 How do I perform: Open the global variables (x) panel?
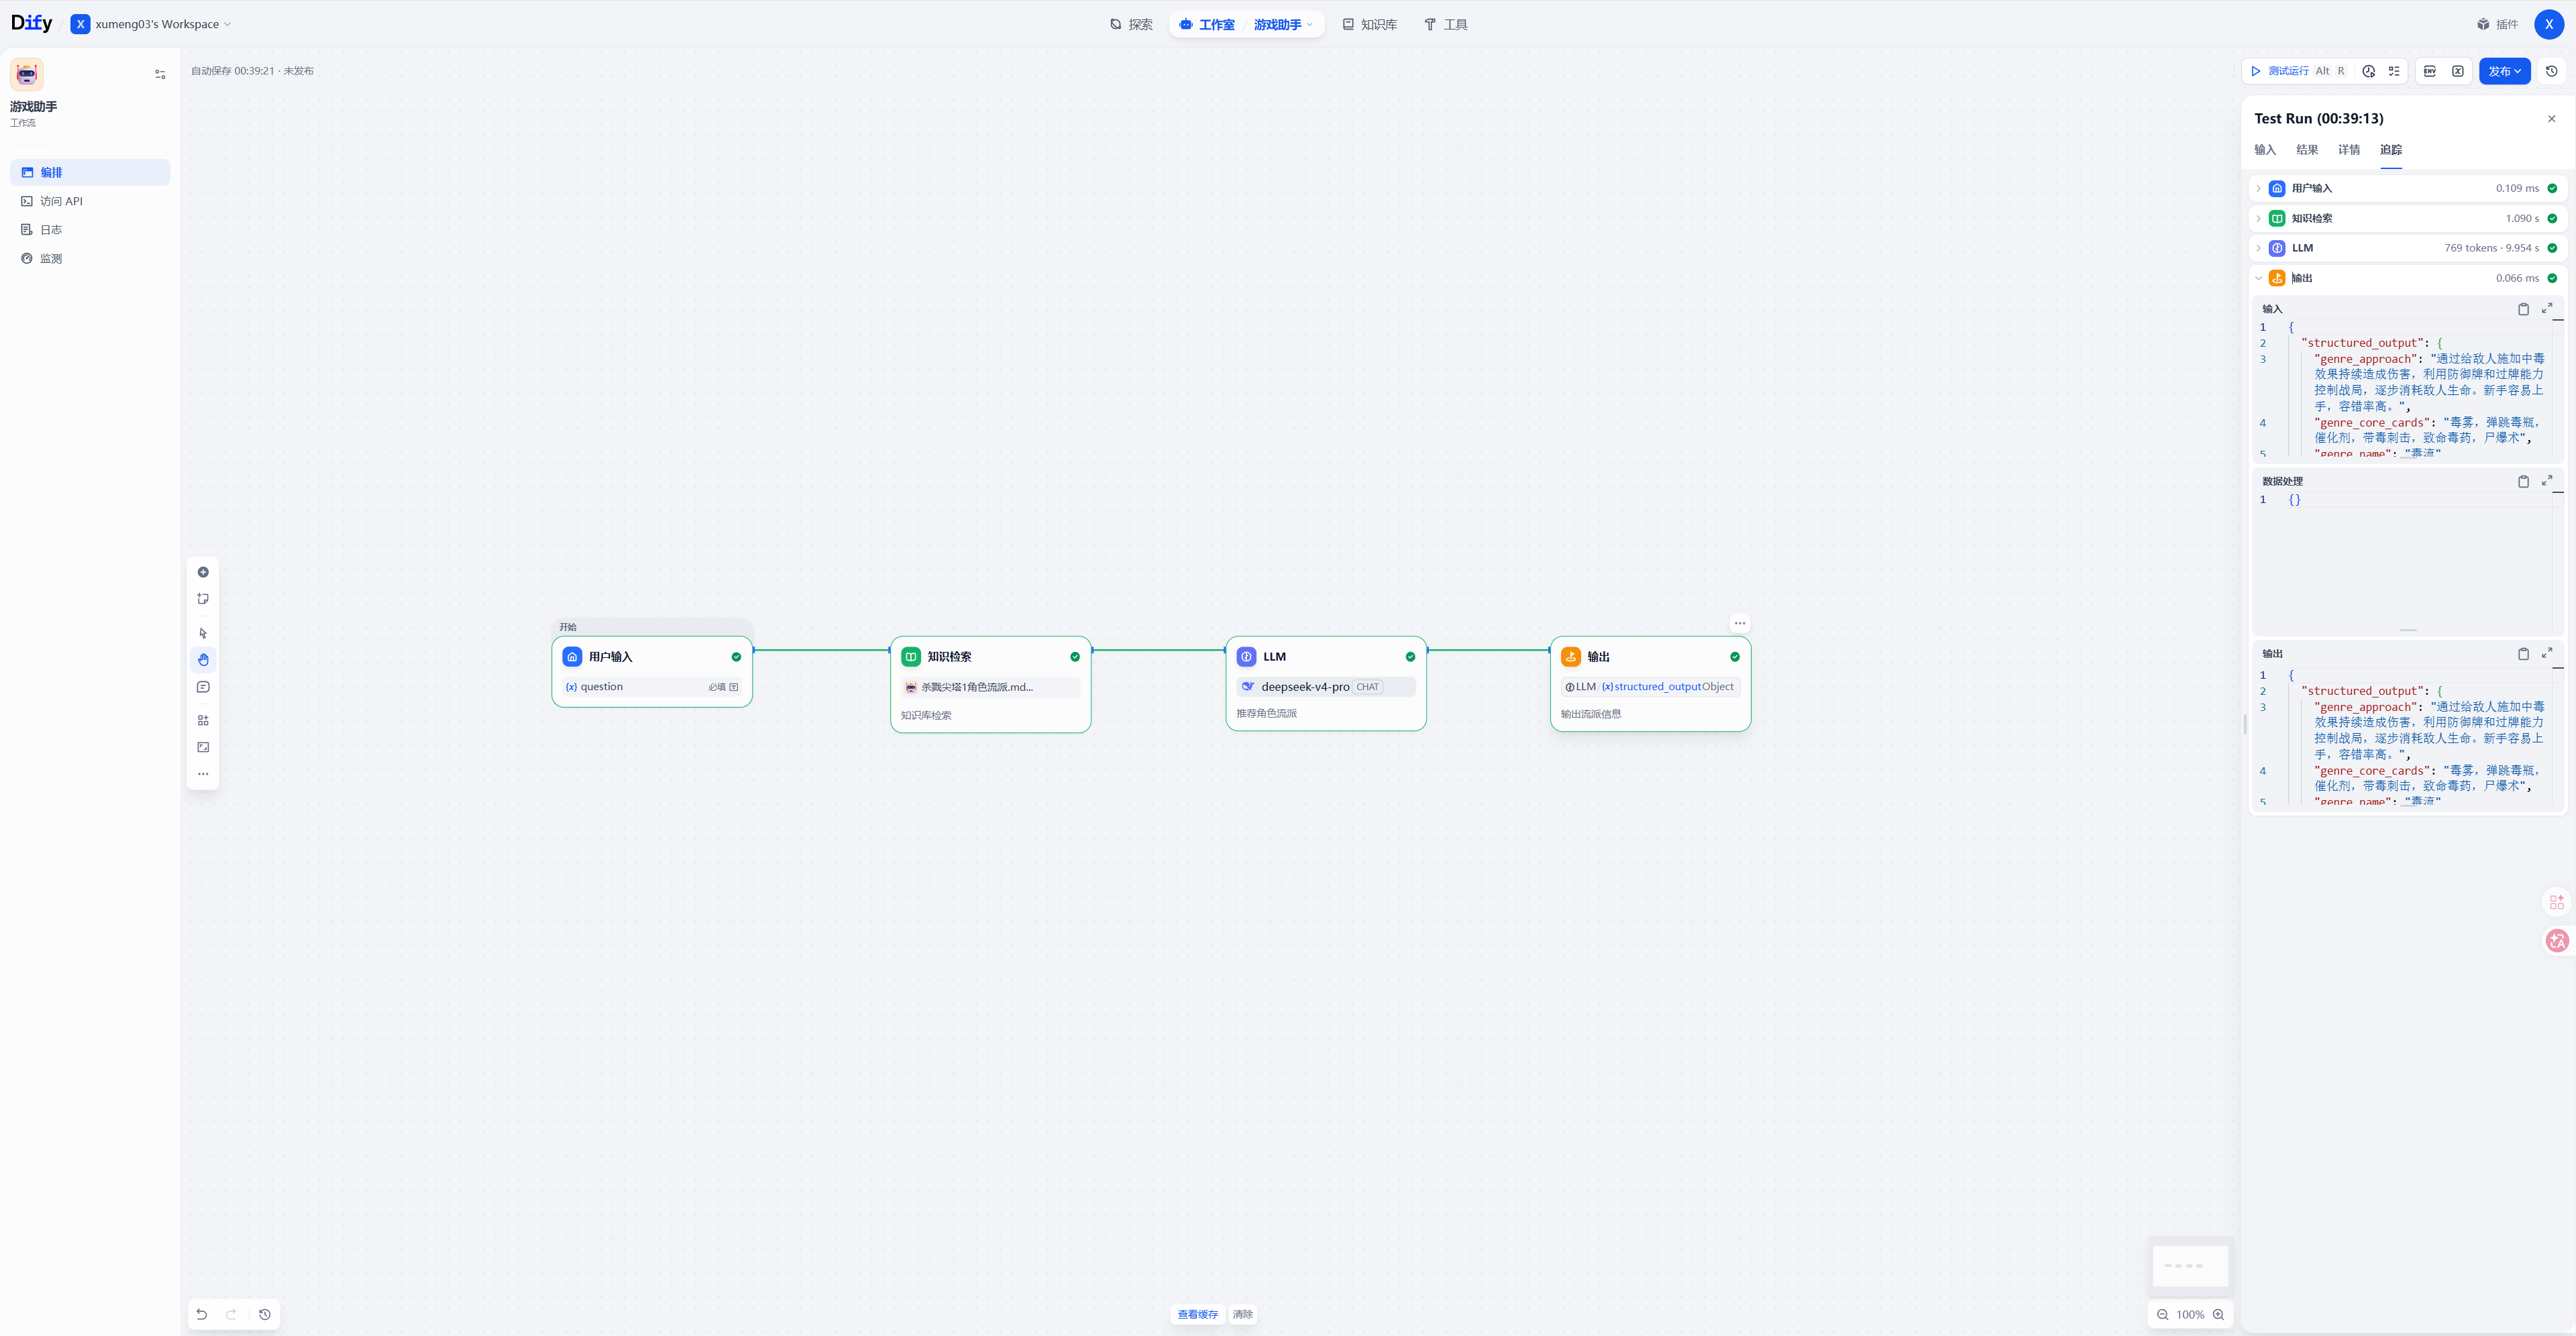[2458, 71]
